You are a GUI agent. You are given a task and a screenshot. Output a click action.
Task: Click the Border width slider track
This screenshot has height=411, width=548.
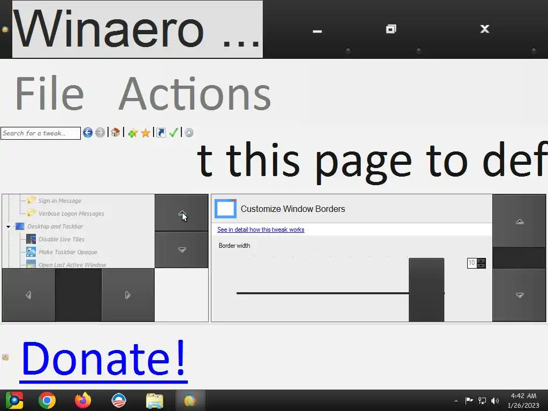click(322, 293)
